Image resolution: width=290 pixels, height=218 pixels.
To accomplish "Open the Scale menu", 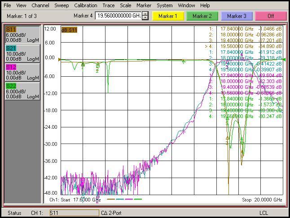I will pos(126,5).
